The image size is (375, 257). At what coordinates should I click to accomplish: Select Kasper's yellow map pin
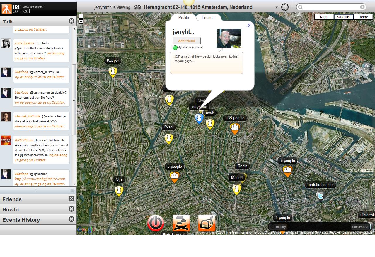coord(112,72)
